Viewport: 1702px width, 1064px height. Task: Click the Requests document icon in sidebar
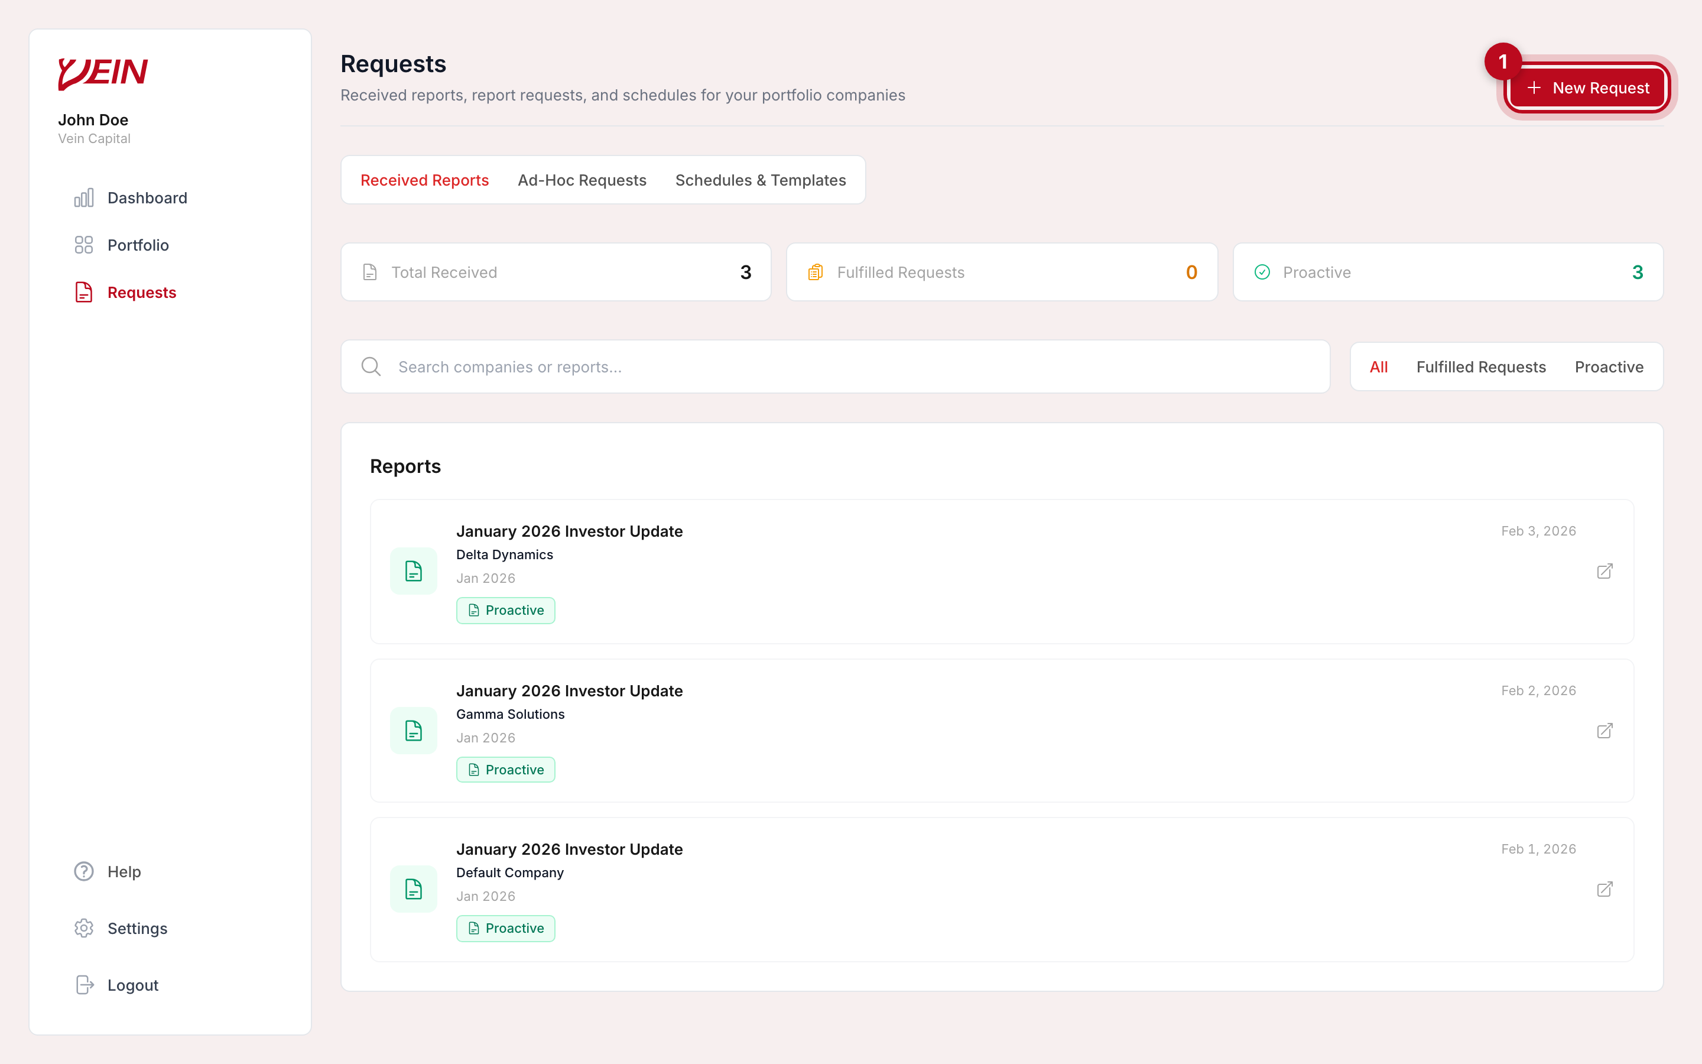[x=84, y=292]
